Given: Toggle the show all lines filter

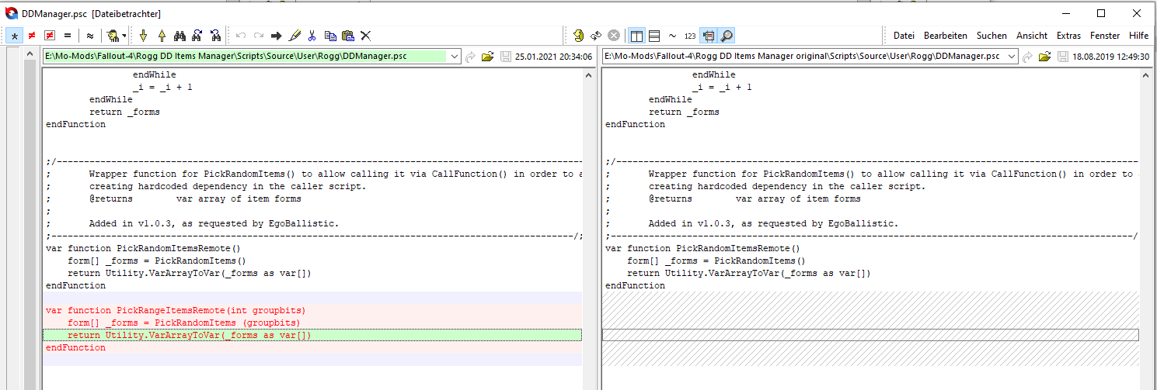Looking at the screenshot, I should pyautogui.click(x=15, y=36).
